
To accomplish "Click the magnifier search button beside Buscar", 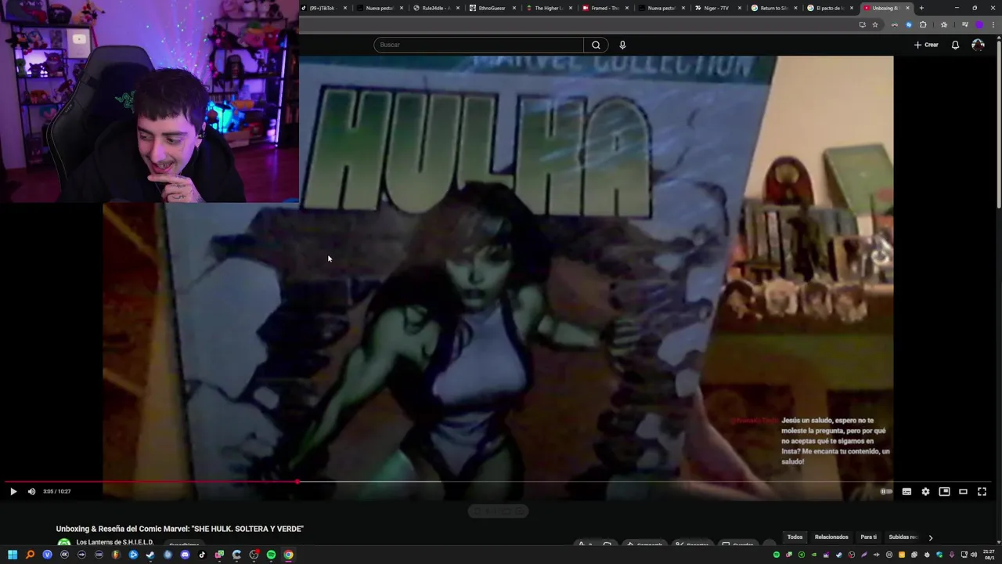I will 596,45.
